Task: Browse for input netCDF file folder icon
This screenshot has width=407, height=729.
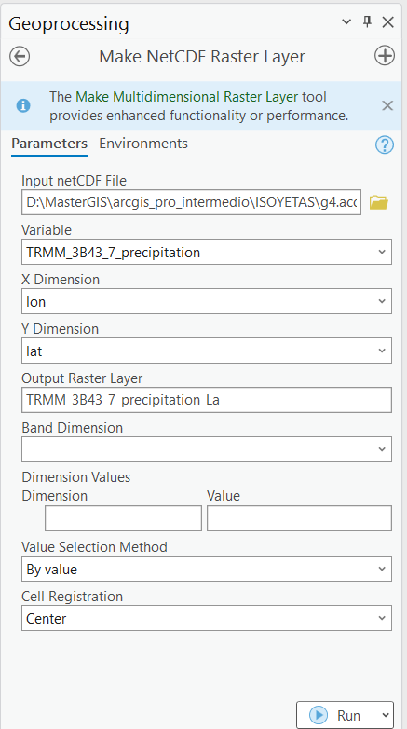Action: [379, 202]
